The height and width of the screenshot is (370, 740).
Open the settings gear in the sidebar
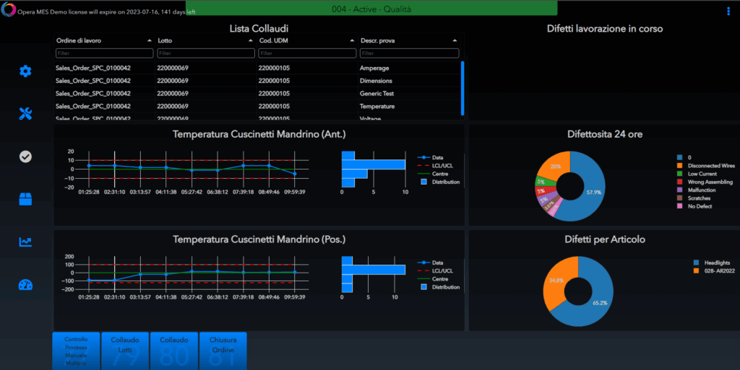[x=25, y=71]
